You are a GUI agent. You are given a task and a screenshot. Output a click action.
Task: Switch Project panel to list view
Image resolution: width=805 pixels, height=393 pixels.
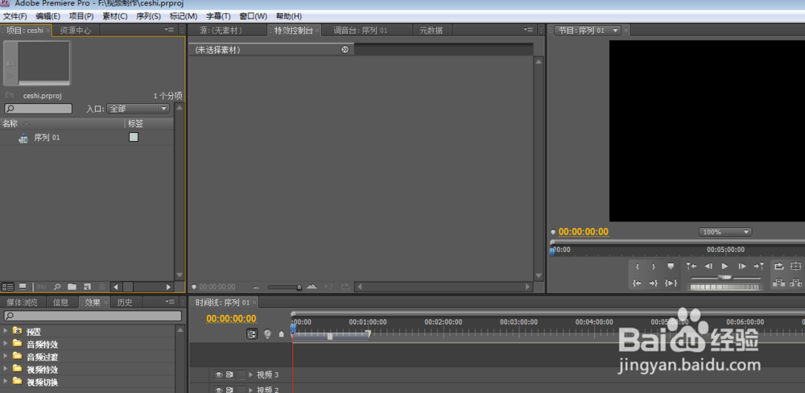pyautogui.click(x=8, y=287)
